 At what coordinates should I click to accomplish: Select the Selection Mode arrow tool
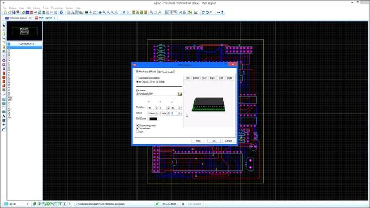coord(4,25)
